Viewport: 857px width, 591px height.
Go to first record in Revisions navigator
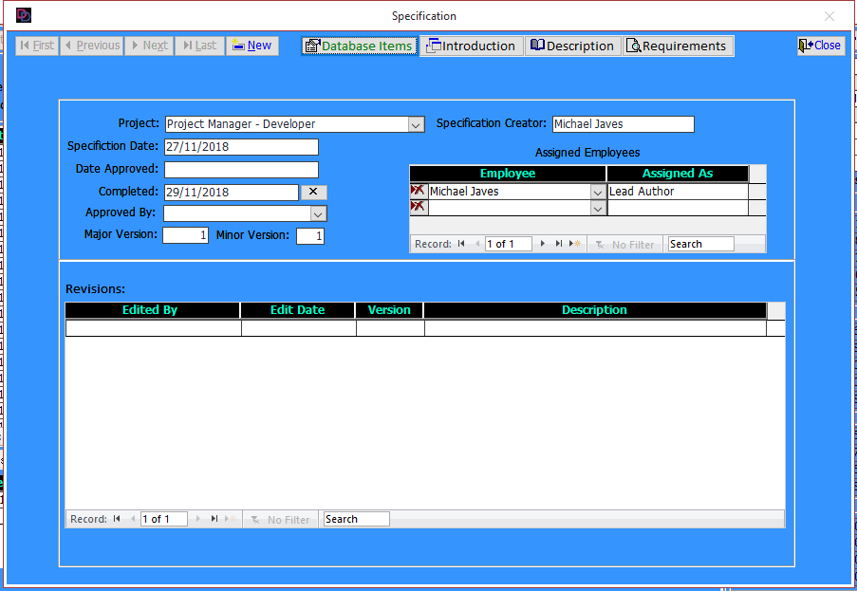117,519
